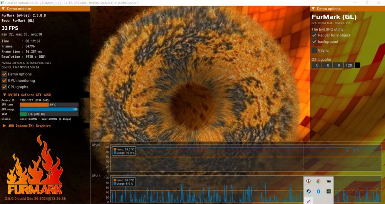Click the first OSI bgcolor red value field

coord(317,65)
